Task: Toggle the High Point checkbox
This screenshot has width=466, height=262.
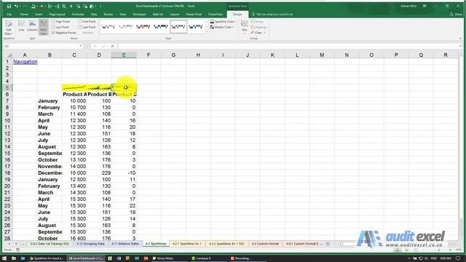Action: 53,21
